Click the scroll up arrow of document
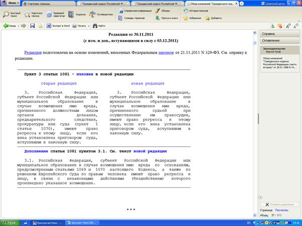 (255, 33)
